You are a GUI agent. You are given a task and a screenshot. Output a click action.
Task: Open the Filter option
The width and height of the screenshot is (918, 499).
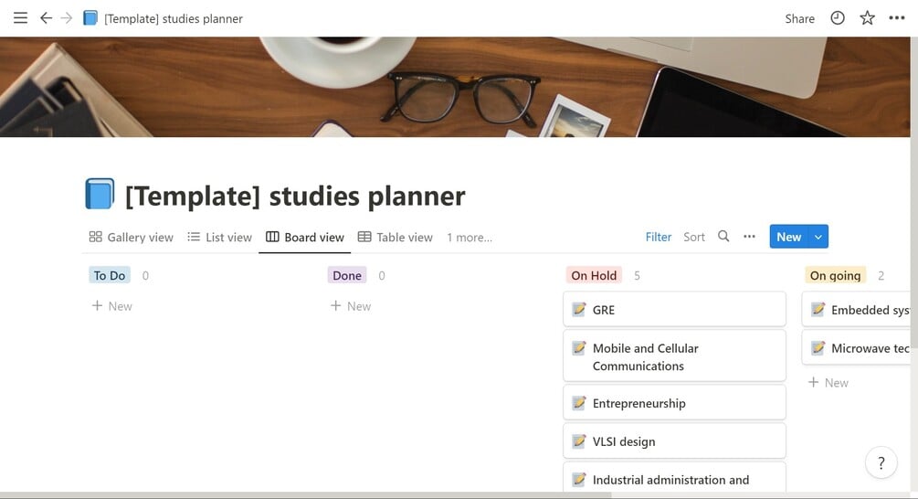[658, 237]
